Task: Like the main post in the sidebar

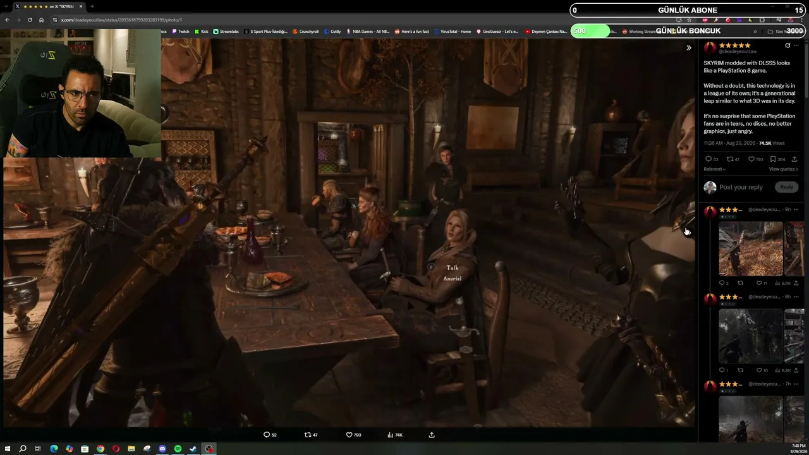Action: click(751, 159)
